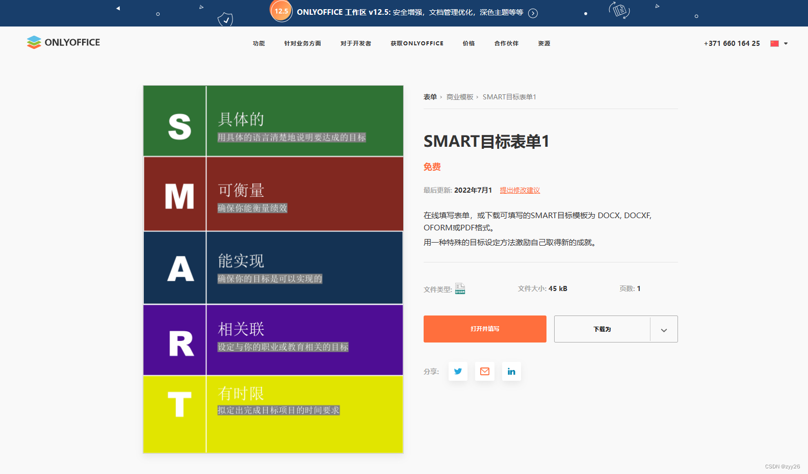Viewport: 808px width, 474px height.
Task: Click the date 2022年7月1
Action: click(x=473, y=190)
